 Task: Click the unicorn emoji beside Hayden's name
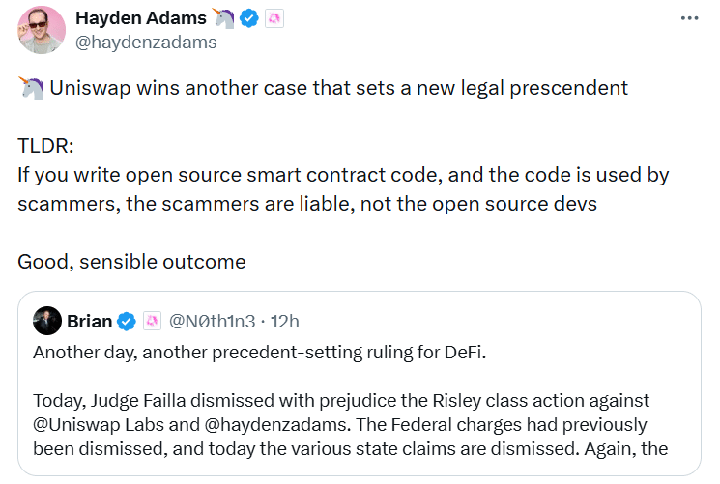[x=224, y=17]
